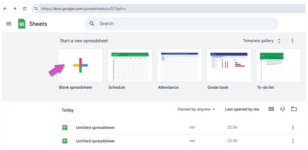The image size is (308, 150).
Task: Click in the Search input field
Action: 184,24
